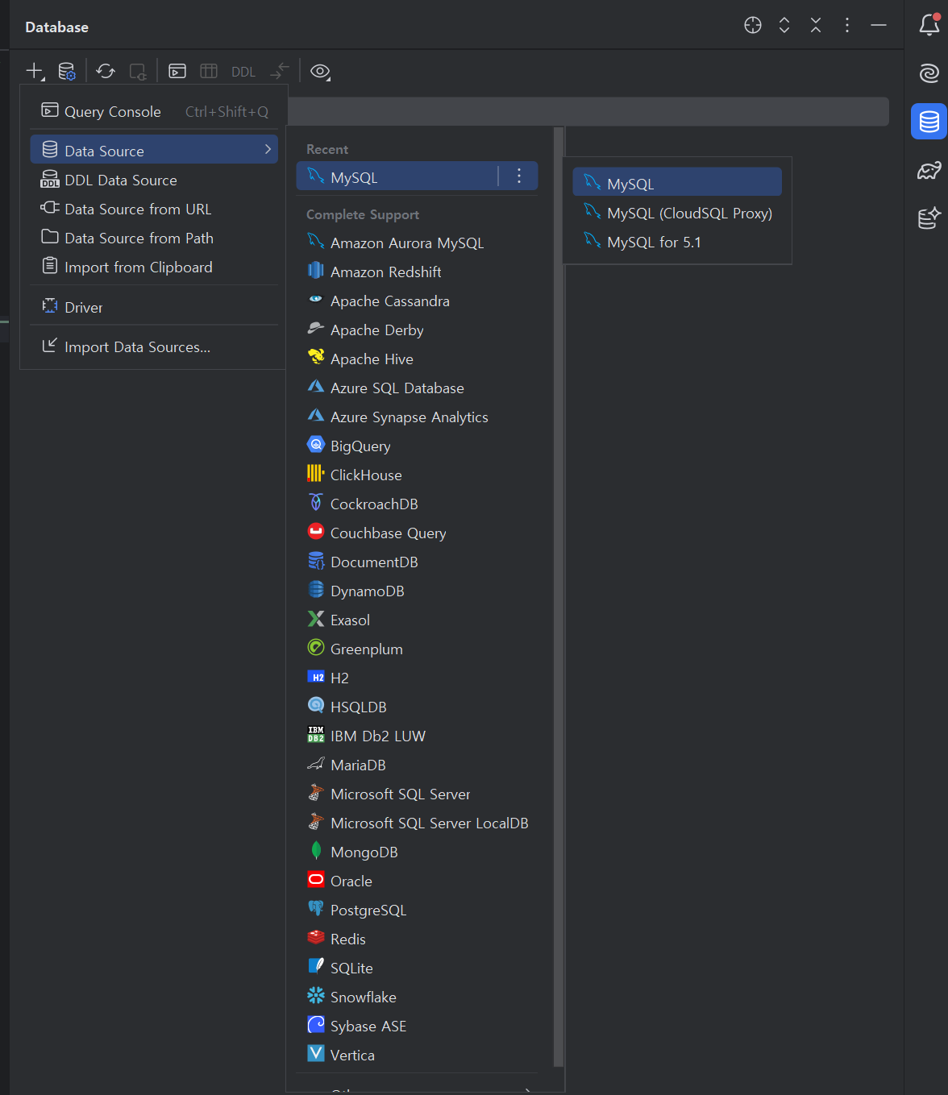This screenshot has height=1095, width=948.
Task: Select DDL Data Source menu item
Action: (154, 180)
